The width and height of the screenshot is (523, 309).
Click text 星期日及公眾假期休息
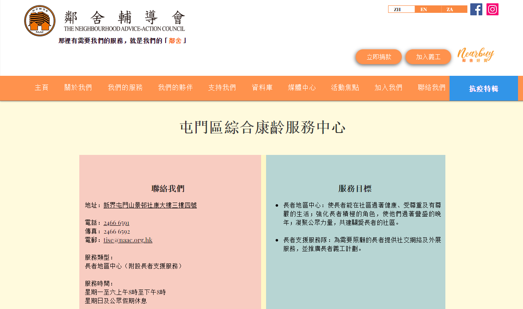pos(116,301)
